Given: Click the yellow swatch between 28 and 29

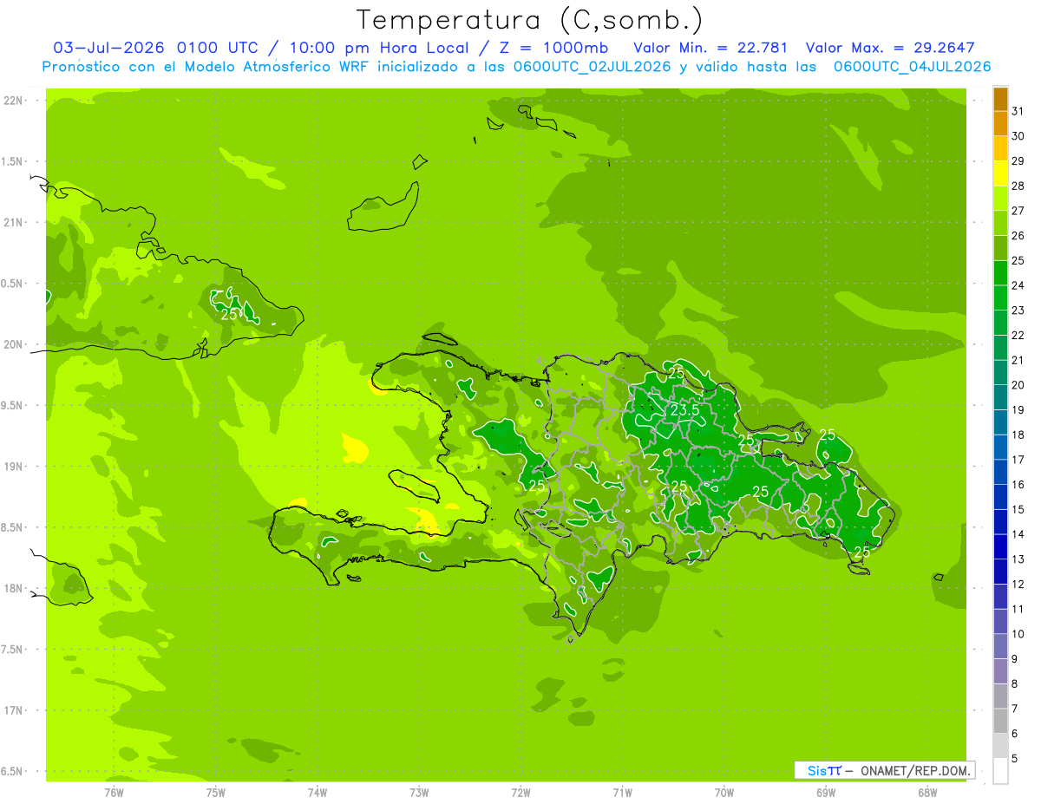Looking at the screenshot, I should click(1000, 173).
